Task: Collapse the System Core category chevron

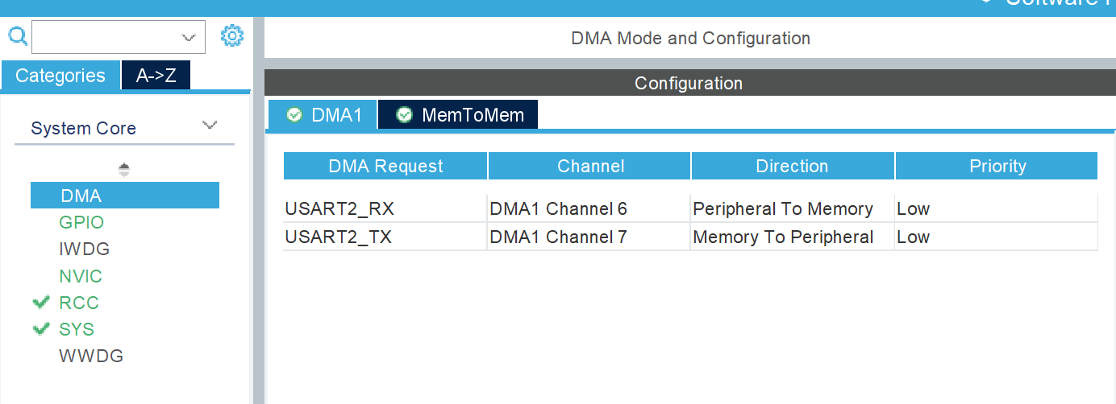Action: pos(210,126)
